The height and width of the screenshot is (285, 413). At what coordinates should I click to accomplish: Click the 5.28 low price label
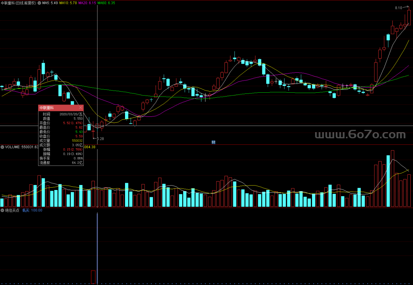(x=100, y=139)
